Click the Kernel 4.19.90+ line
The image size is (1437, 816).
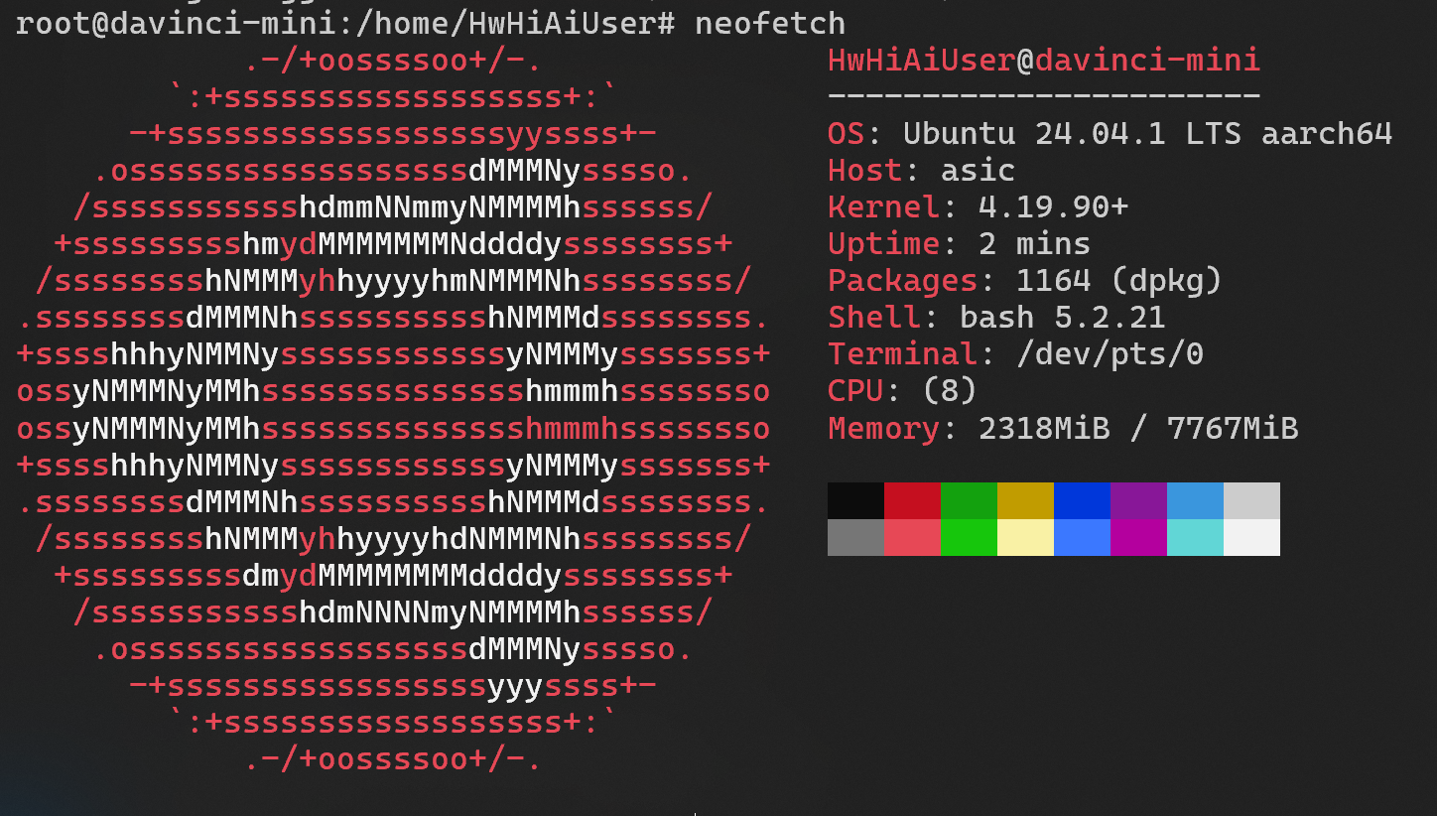click(x=978, y=206)
